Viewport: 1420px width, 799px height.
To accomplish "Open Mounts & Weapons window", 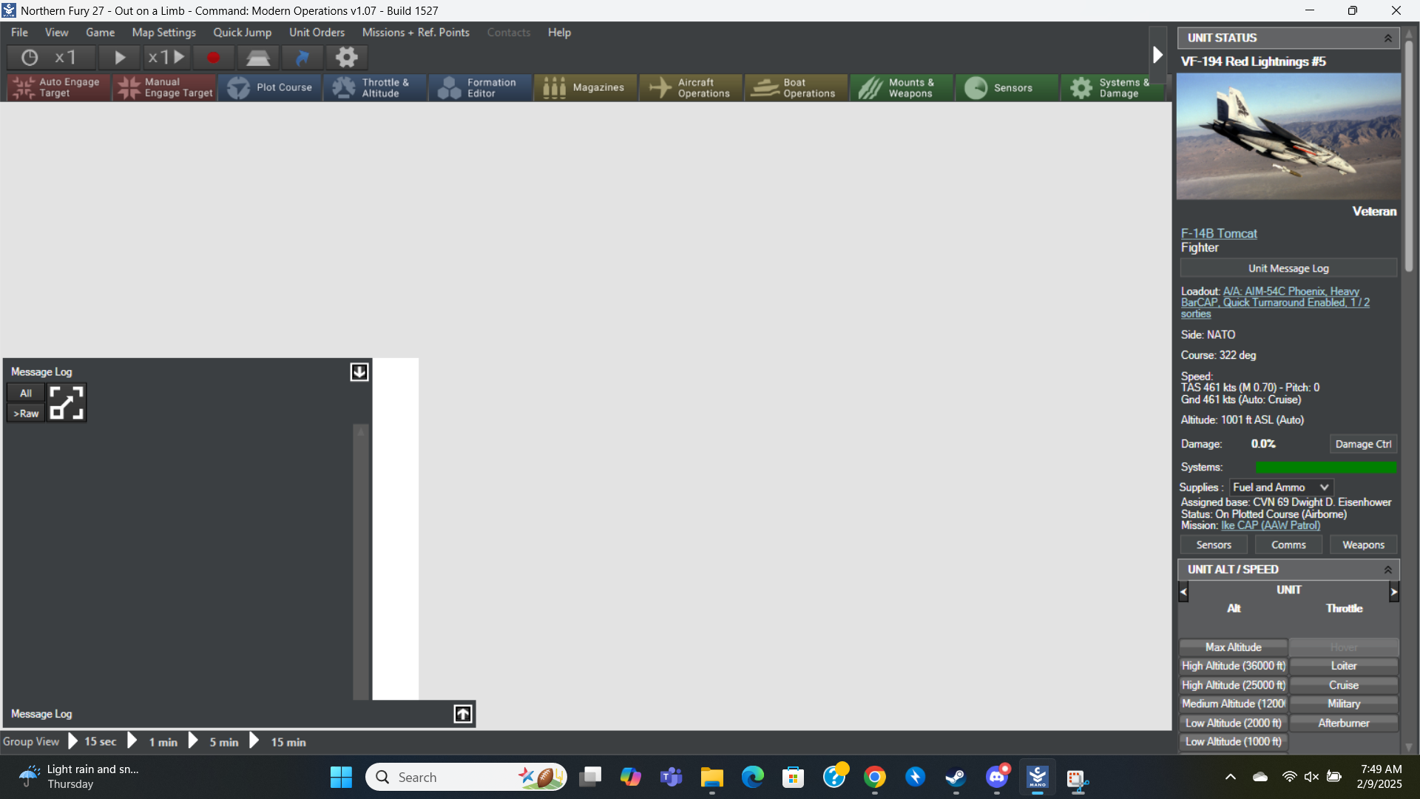I will pyautogui.click(x=902, y=87).
